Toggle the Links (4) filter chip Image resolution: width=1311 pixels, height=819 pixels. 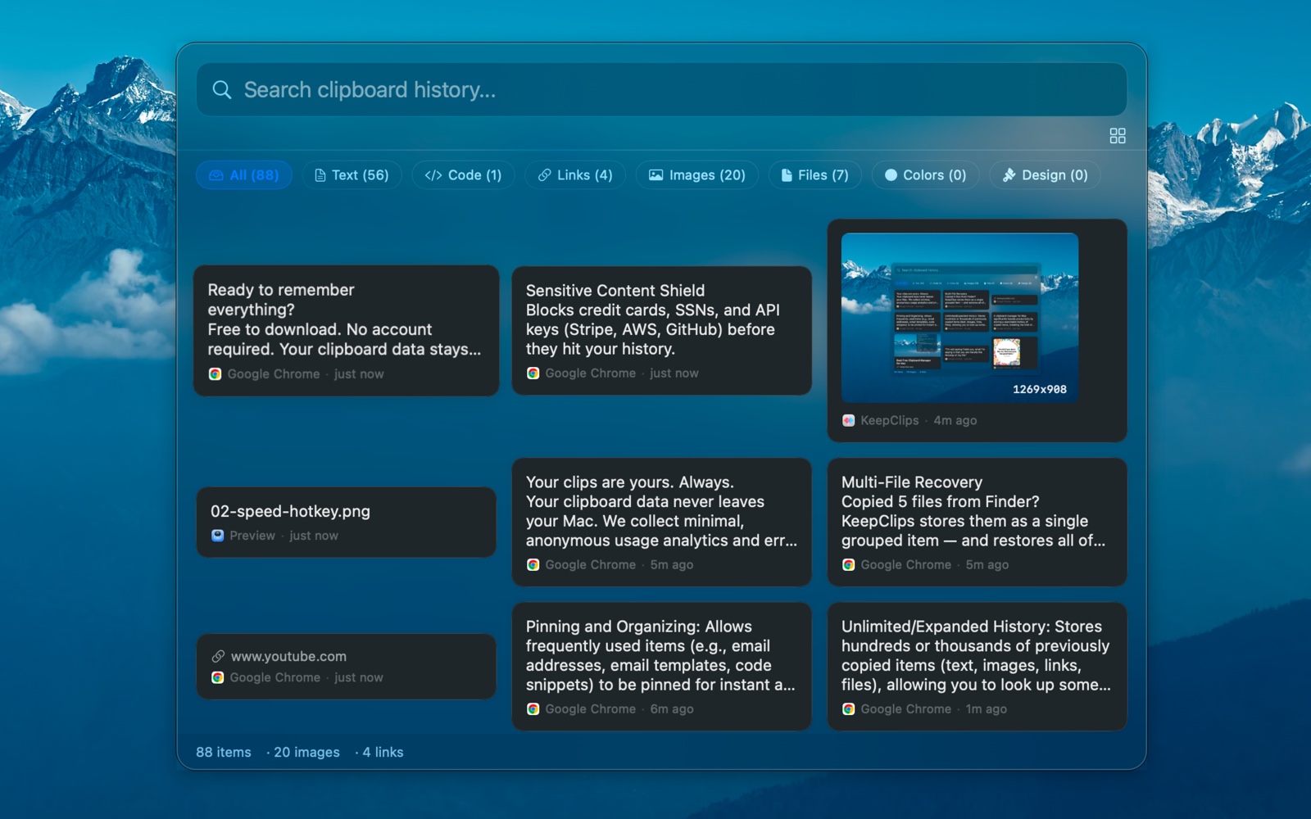click(x=574, y=174)
